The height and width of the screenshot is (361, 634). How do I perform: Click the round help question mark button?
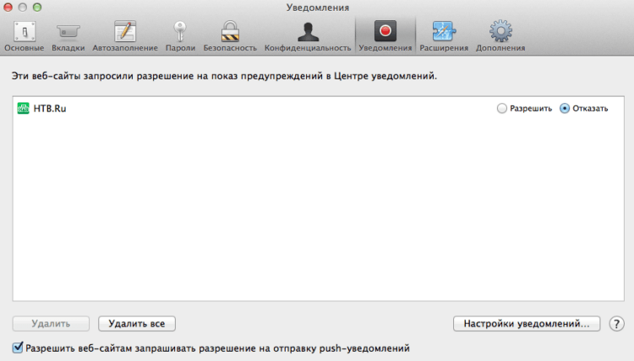pyautogui.click(x=616, y=324)
